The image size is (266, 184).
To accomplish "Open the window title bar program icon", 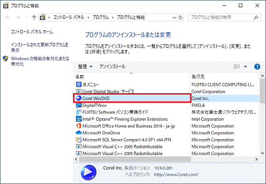I will [x=6, y=6].
